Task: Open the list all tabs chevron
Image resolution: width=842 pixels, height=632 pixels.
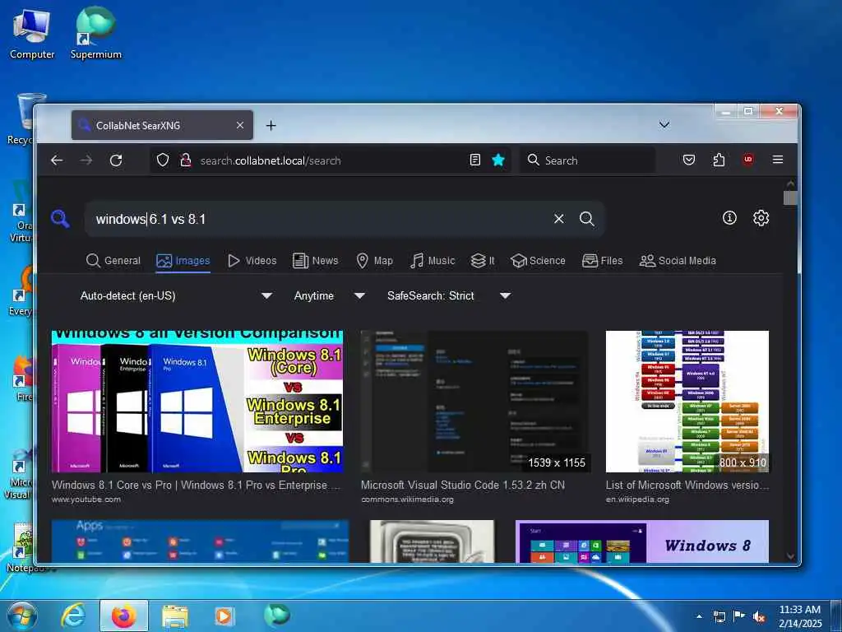Action: (x=664, y=125)
